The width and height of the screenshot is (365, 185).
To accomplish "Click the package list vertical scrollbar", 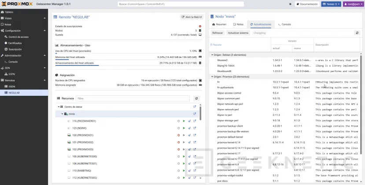I will pos(361,105).
